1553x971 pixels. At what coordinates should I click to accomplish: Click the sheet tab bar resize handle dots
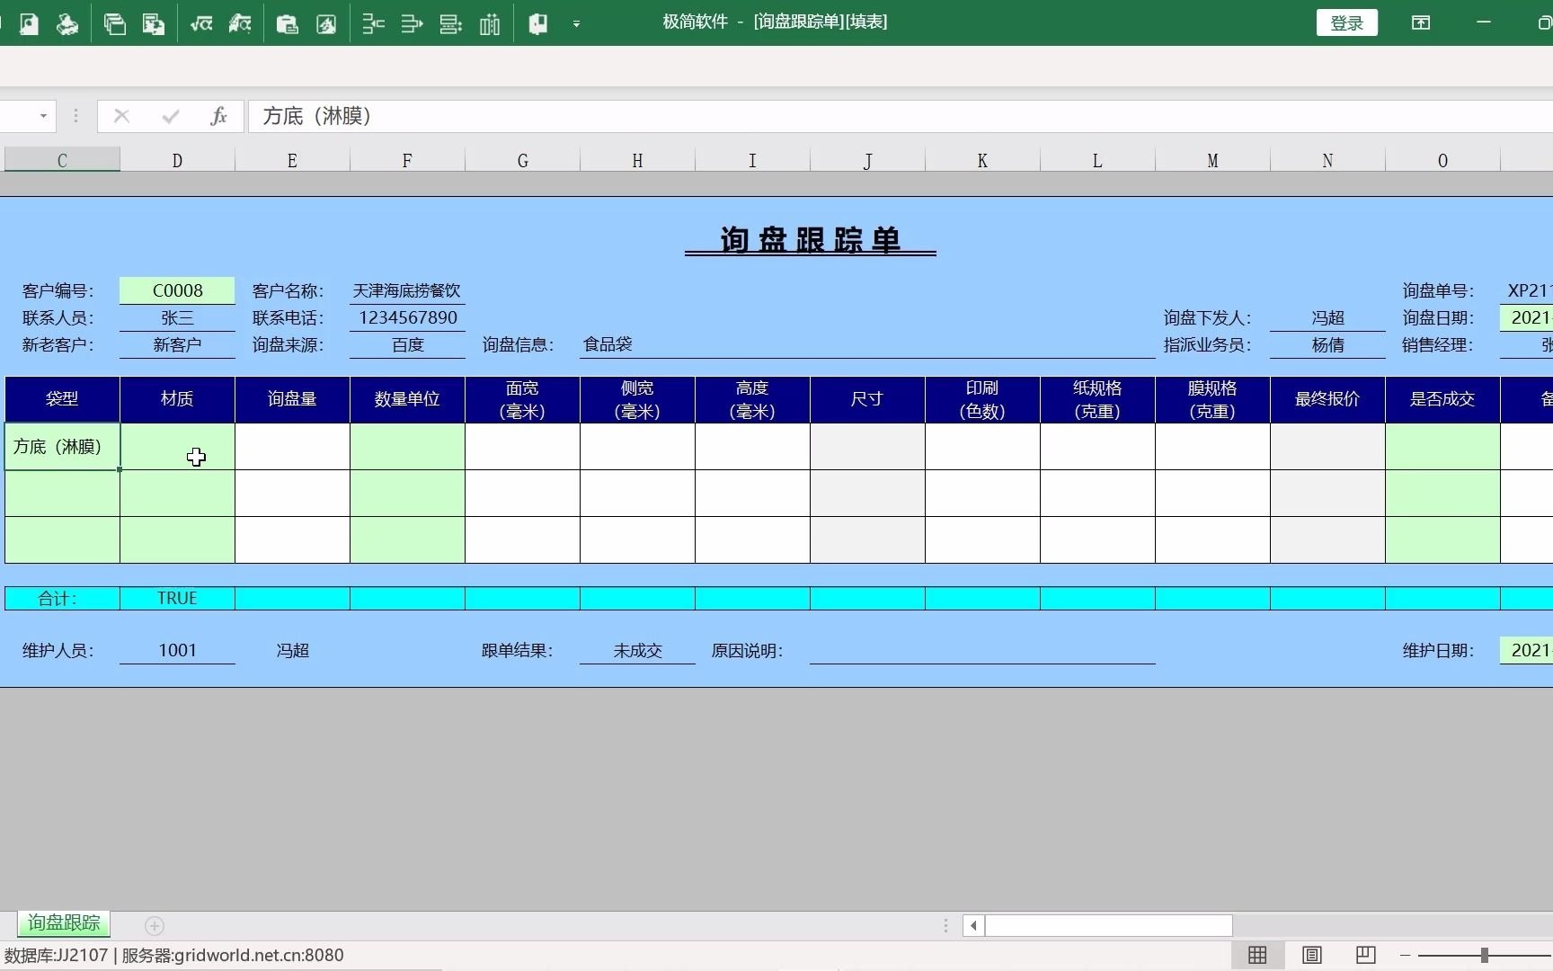(945, 925)
